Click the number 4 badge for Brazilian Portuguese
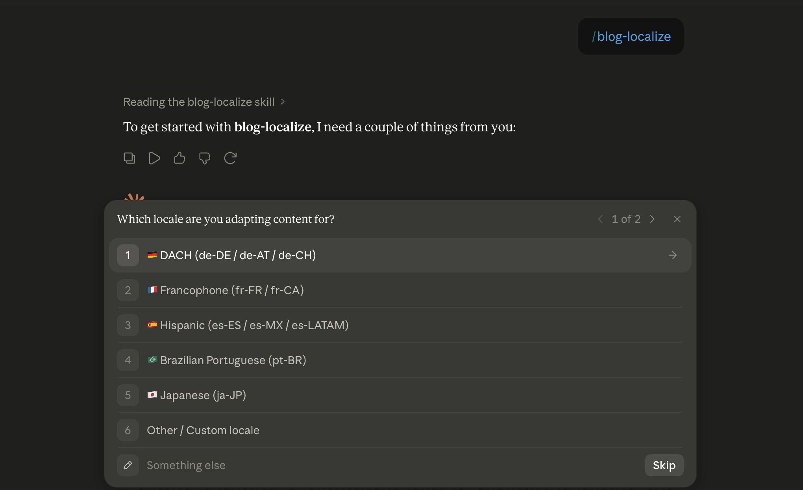 (128, 360)
